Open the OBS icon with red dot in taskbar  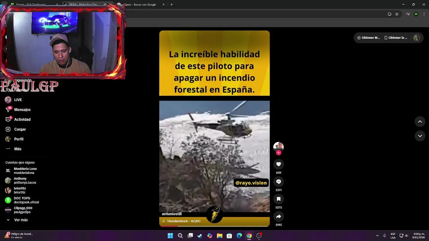(259, 236)
